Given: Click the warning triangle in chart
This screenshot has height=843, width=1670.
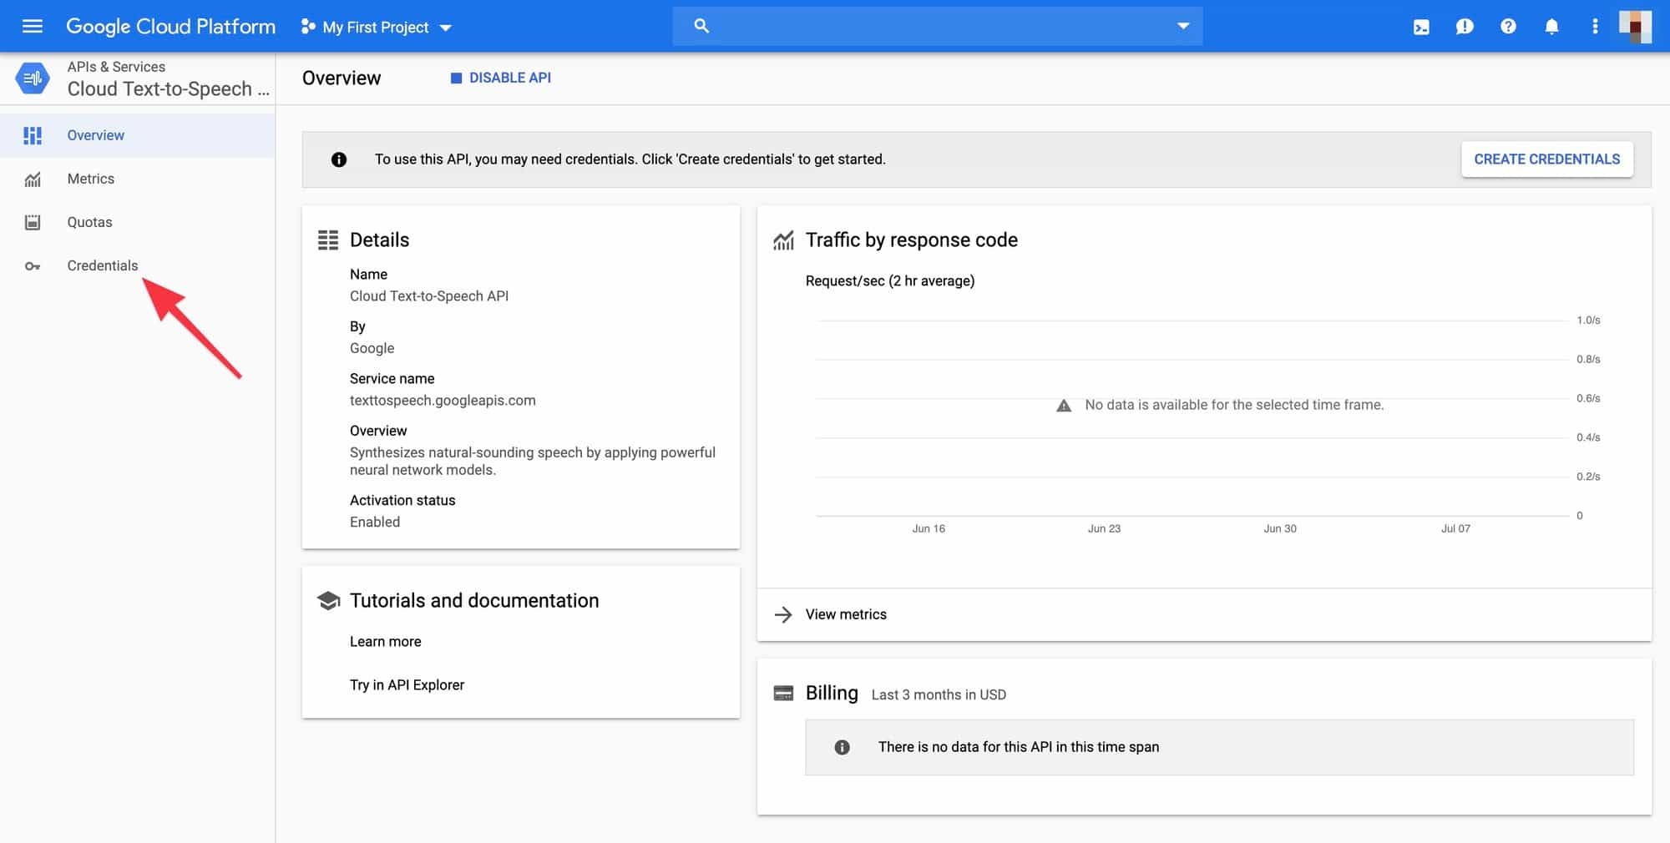Looking at the screenshot, I should 1064,406.
